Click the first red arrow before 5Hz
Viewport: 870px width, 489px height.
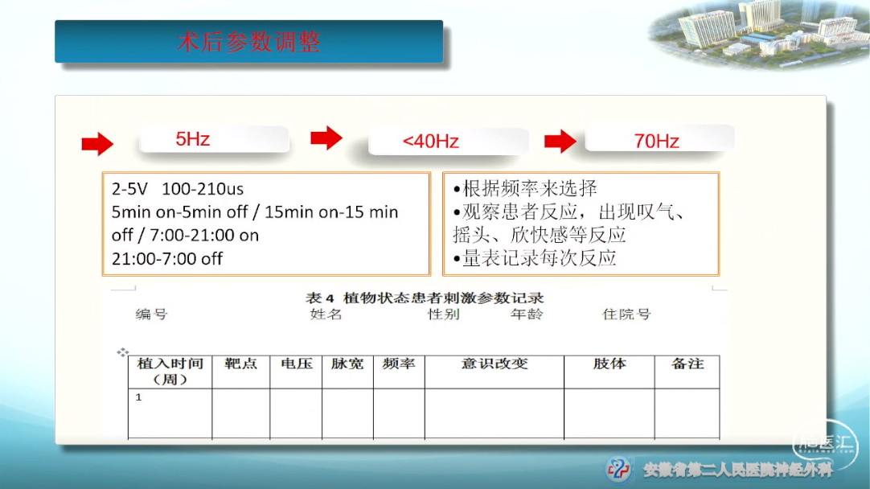(x=97, y=145)
